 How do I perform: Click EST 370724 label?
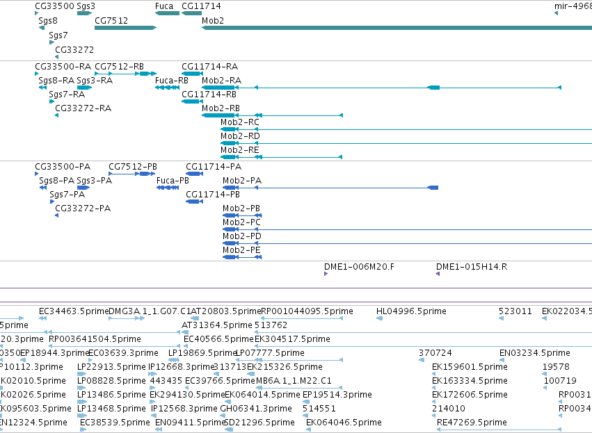435,353
